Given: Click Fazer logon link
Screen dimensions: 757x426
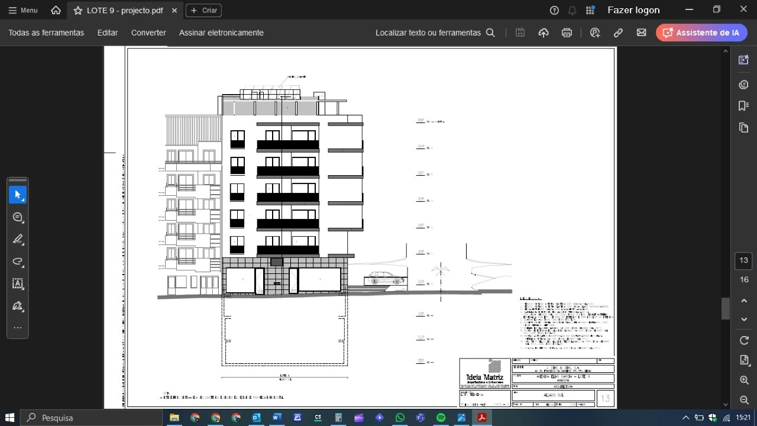Looking at the screenshot, I should pyautogui.click(x=633, y=10).
